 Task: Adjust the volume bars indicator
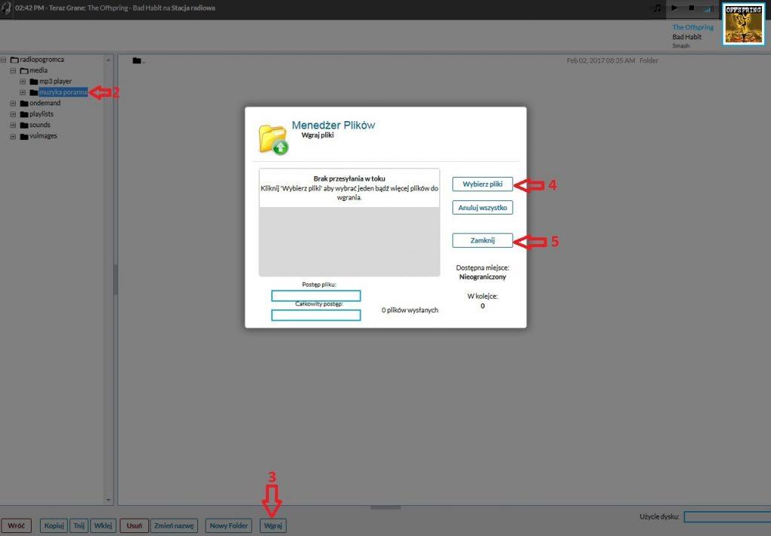tap(708, 8)
